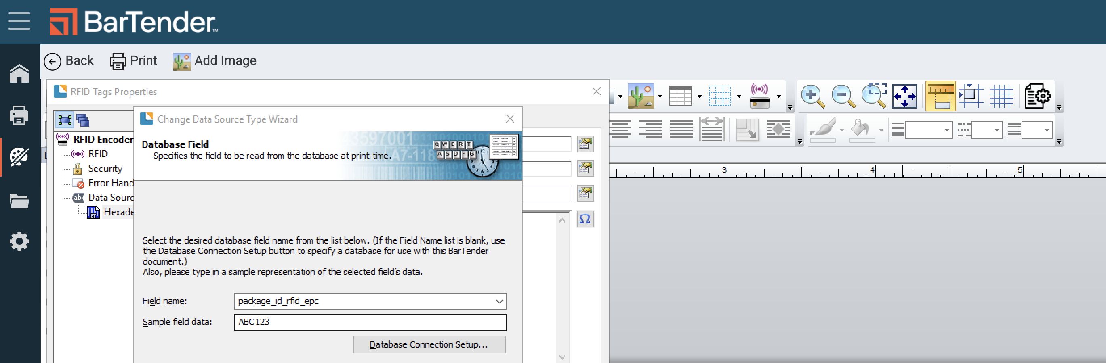Toggle the rulers display button
Viewport: 1106px width, 363px height.
pyautogui.click(x=940, y=96)
